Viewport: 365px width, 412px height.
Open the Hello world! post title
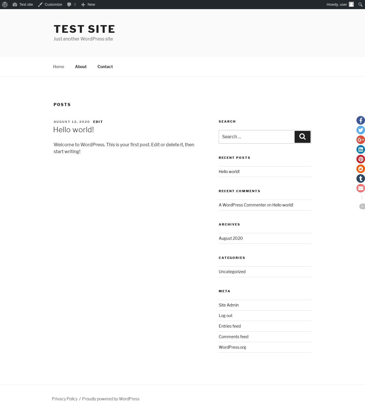point(74,130)
